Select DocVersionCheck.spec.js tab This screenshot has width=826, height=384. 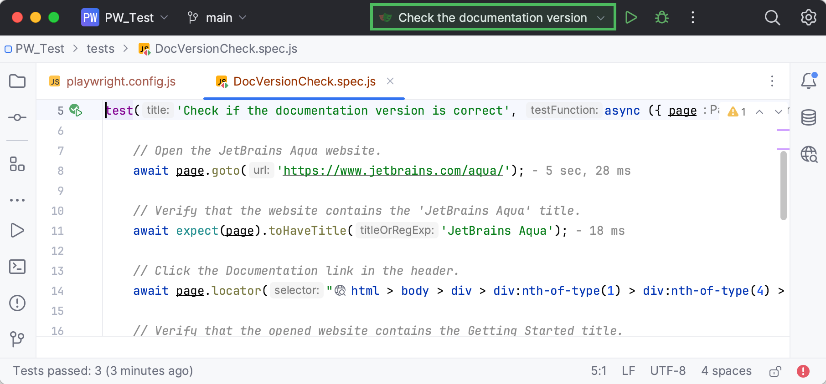click(304, 81)
